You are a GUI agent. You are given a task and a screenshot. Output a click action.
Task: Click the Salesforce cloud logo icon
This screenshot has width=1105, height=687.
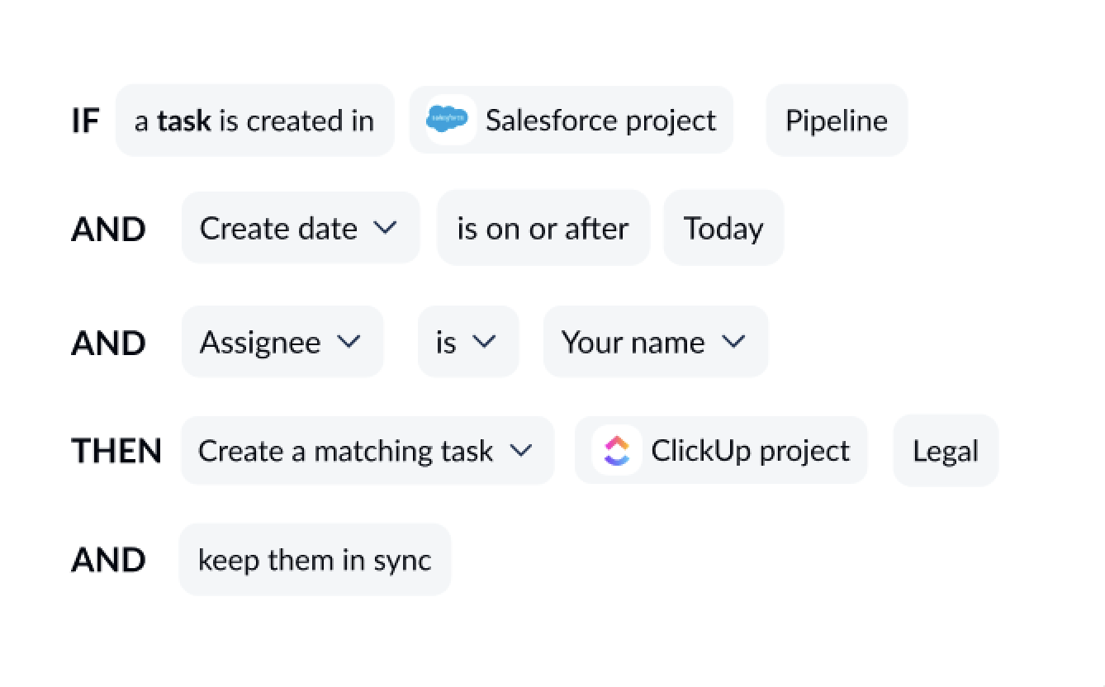(448, 121)
